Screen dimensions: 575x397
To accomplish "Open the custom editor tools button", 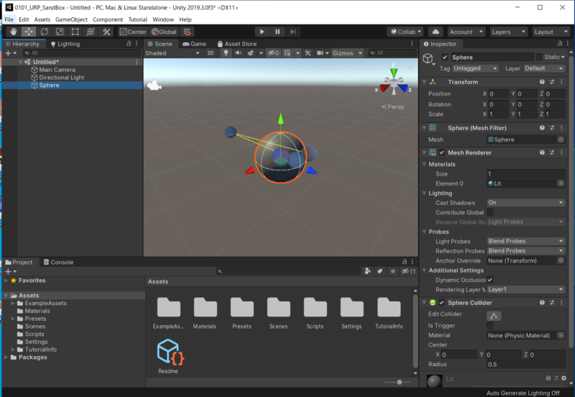I will [106, 32].
